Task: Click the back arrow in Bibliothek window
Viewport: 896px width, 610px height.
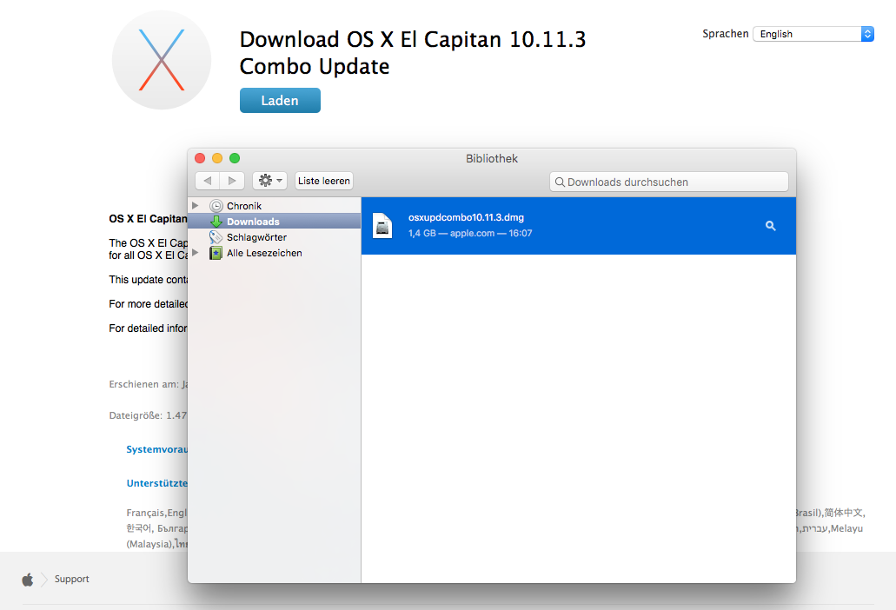Action: point(208,181)
